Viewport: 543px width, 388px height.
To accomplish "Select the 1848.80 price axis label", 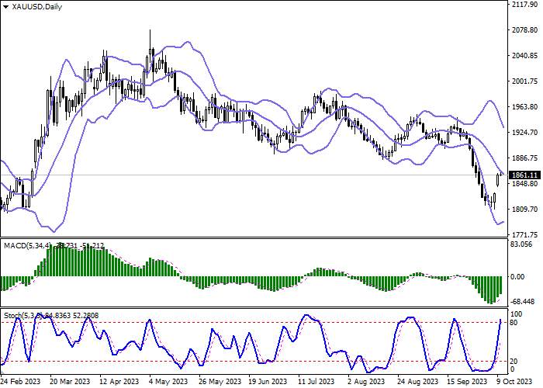I will [x=525, y=184].
